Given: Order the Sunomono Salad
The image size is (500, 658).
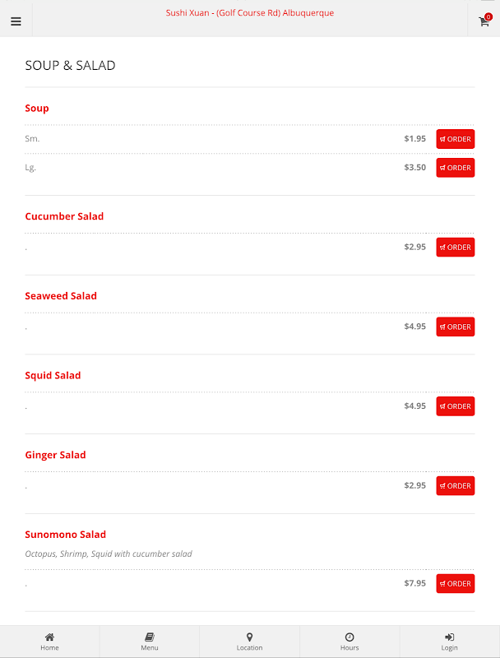Looking at the screenshot, I should 455,583.
